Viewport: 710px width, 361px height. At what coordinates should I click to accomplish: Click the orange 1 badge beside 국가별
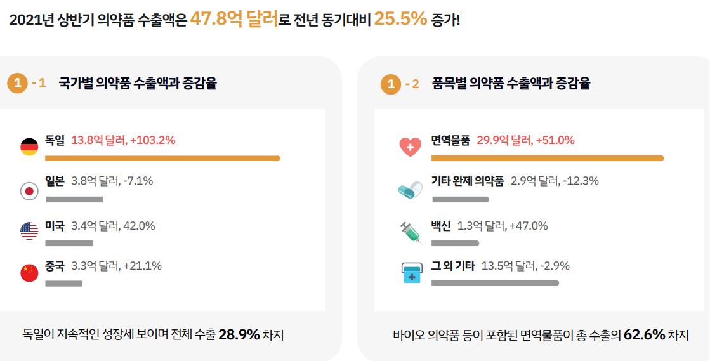pos(18,83)
